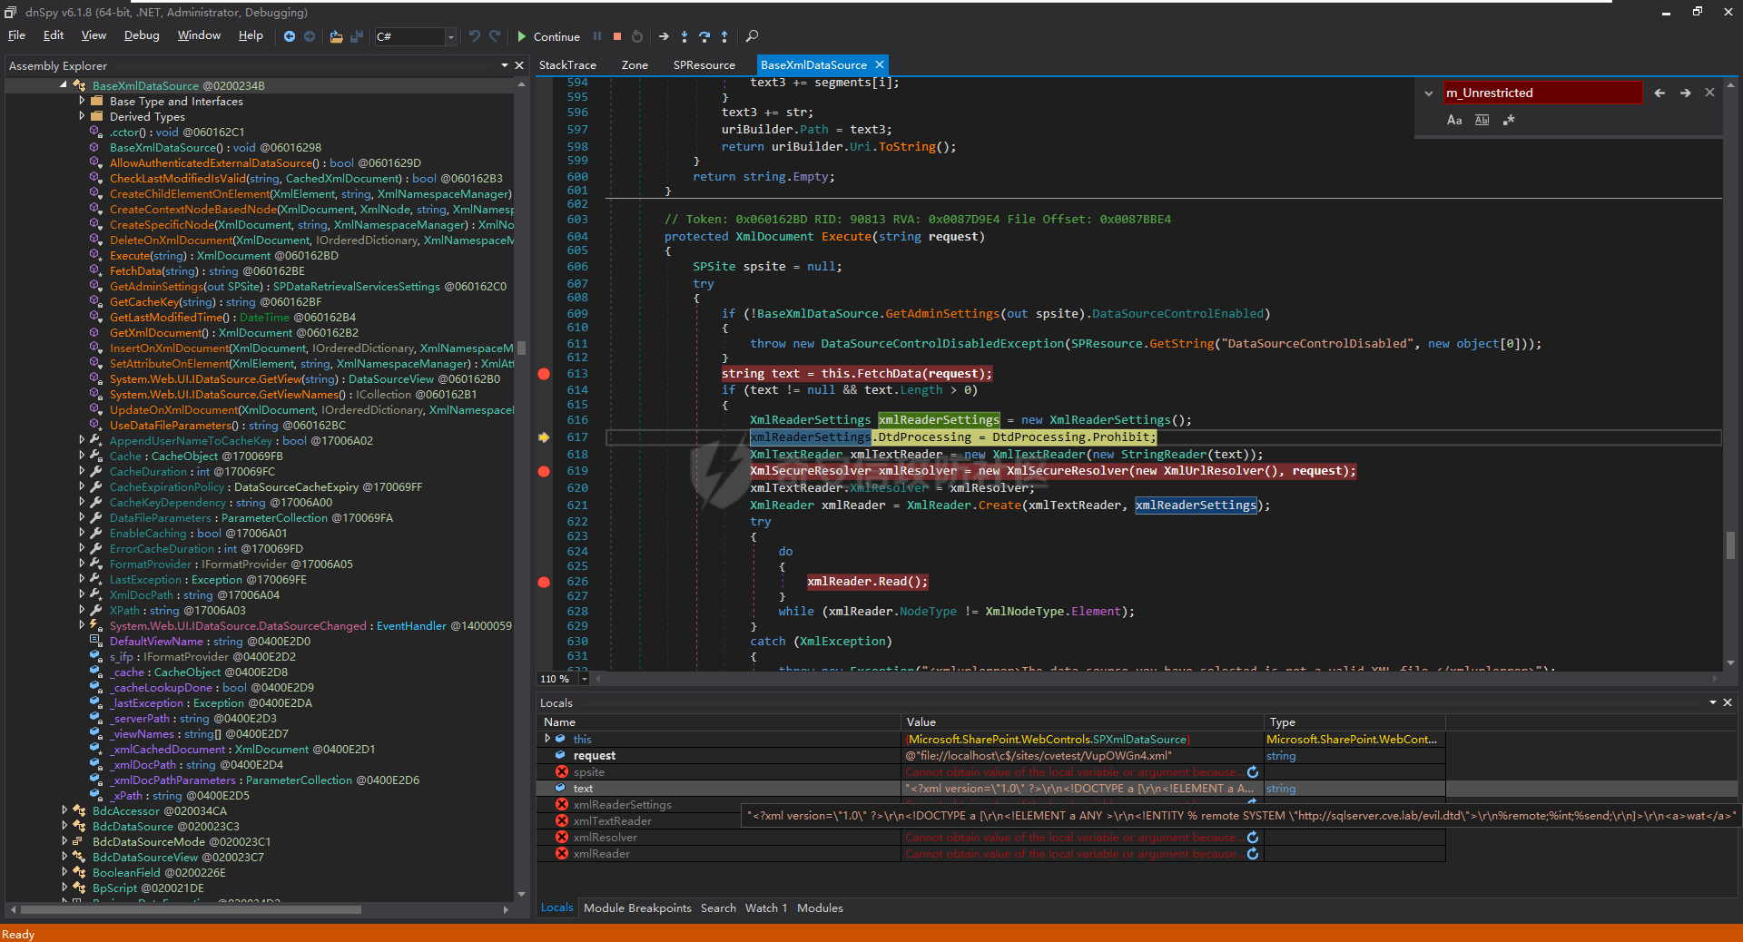Open the 110 % zoom dropdown
Viewport: 1743px width, 942px height.
(584, 679)
